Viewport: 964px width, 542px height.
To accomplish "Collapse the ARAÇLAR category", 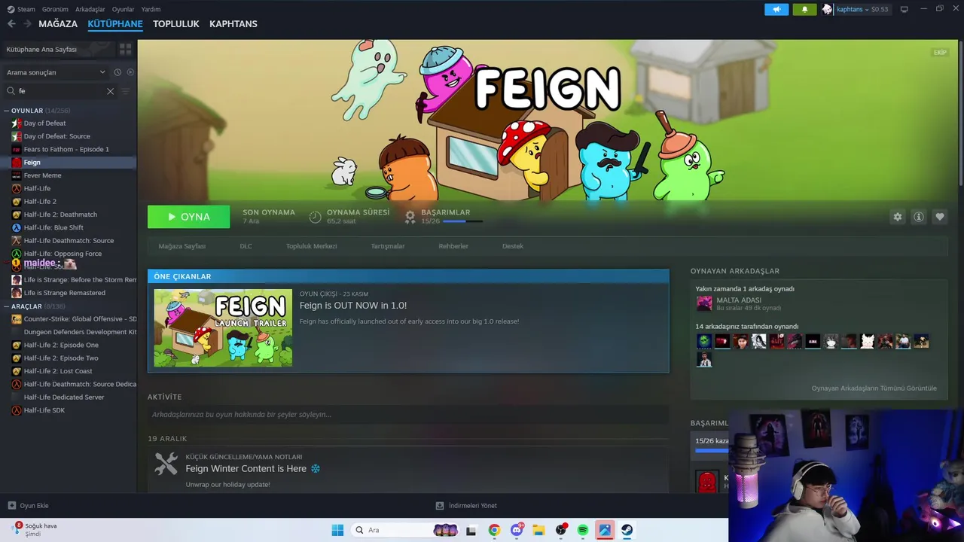I will point(6,306).
